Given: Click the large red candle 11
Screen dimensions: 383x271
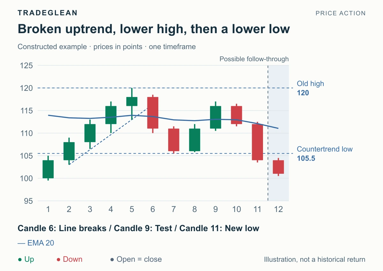Looking at the screenshot, I should coord(257,142).
